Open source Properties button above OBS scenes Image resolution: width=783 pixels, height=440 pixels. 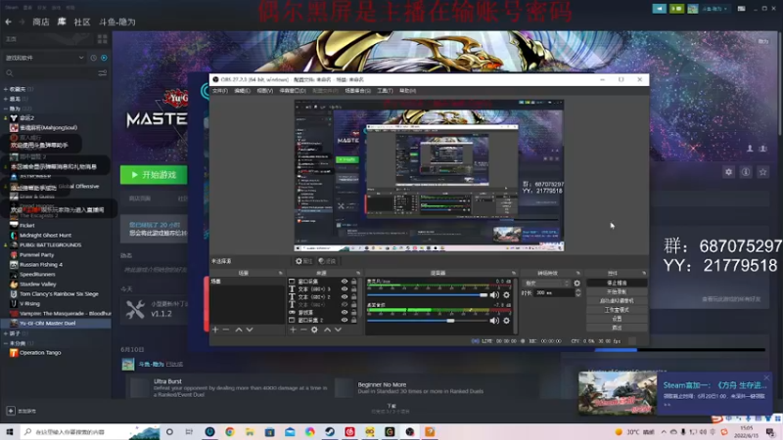coord(303,261)
